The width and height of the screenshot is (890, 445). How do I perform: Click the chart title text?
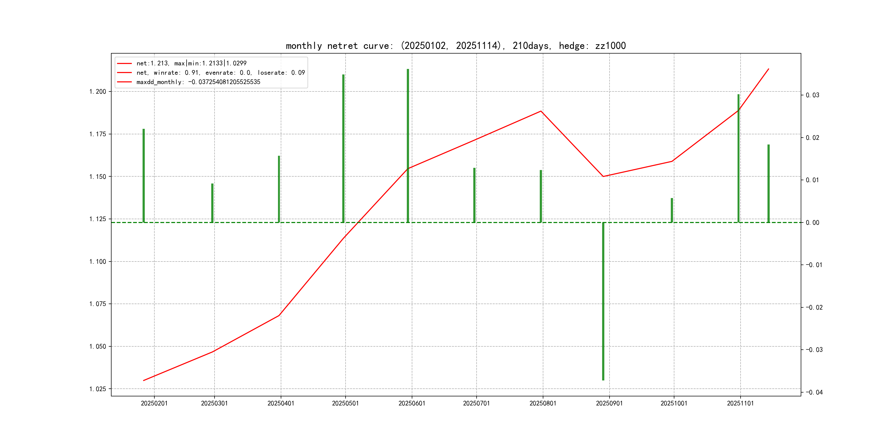coord(455,46)
